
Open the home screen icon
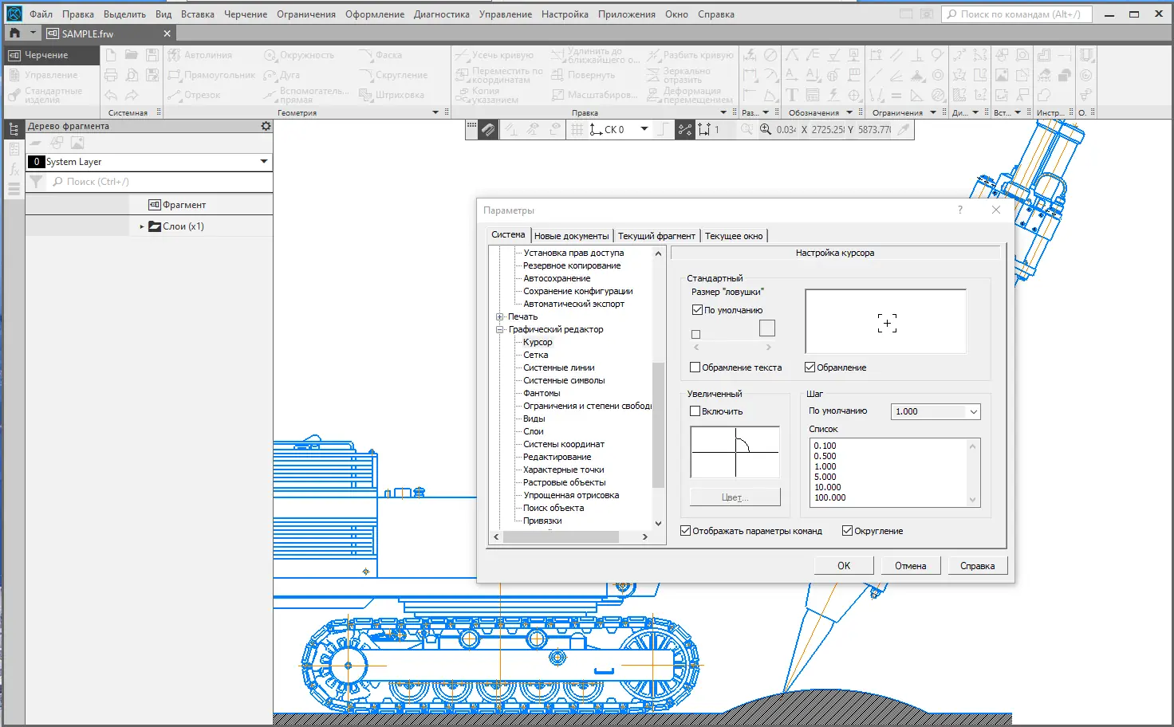click(14, 33)
